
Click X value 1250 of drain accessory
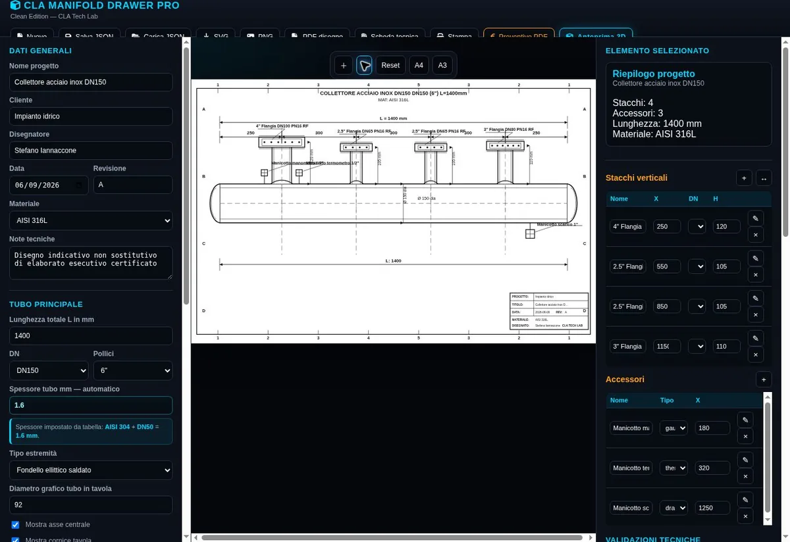coord(712,508)
